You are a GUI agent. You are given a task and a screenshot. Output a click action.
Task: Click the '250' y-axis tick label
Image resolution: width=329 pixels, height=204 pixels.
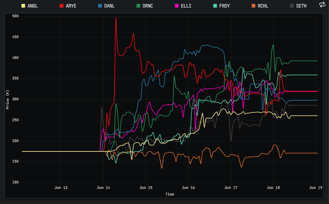[x=15, y=120]
